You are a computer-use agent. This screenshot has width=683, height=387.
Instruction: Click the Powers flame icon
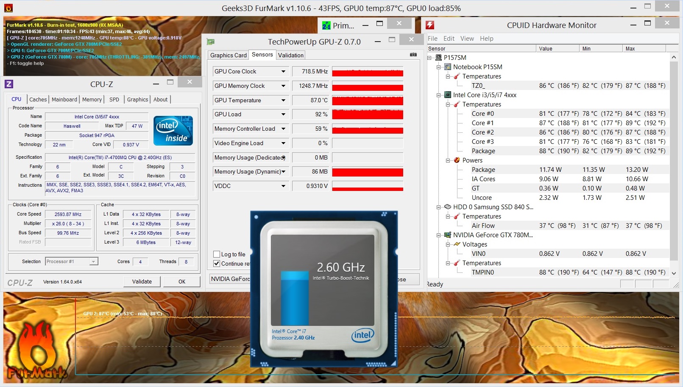[x=457, y=160]
